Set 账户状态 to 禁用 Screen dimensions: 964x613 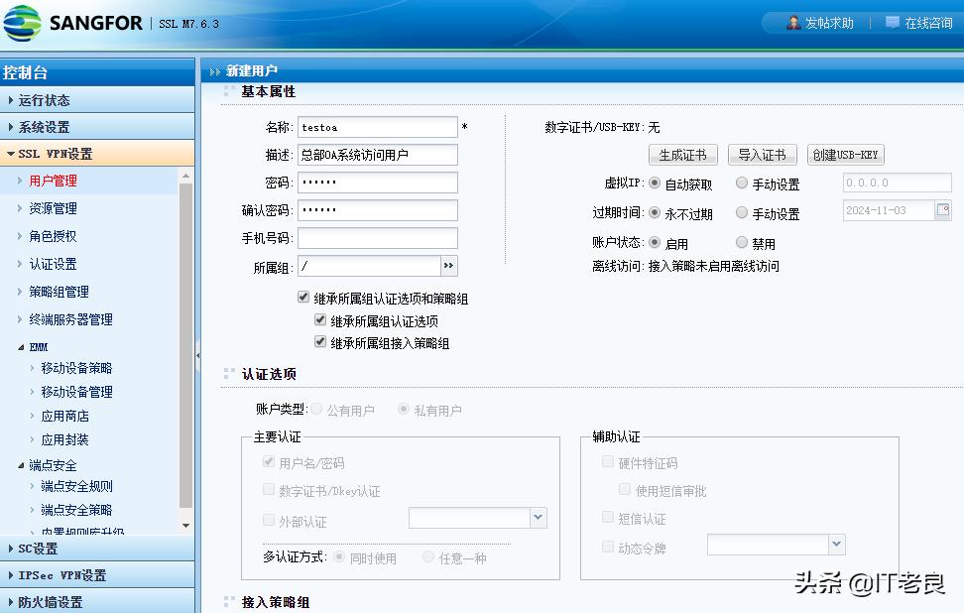tap(742, 242)
